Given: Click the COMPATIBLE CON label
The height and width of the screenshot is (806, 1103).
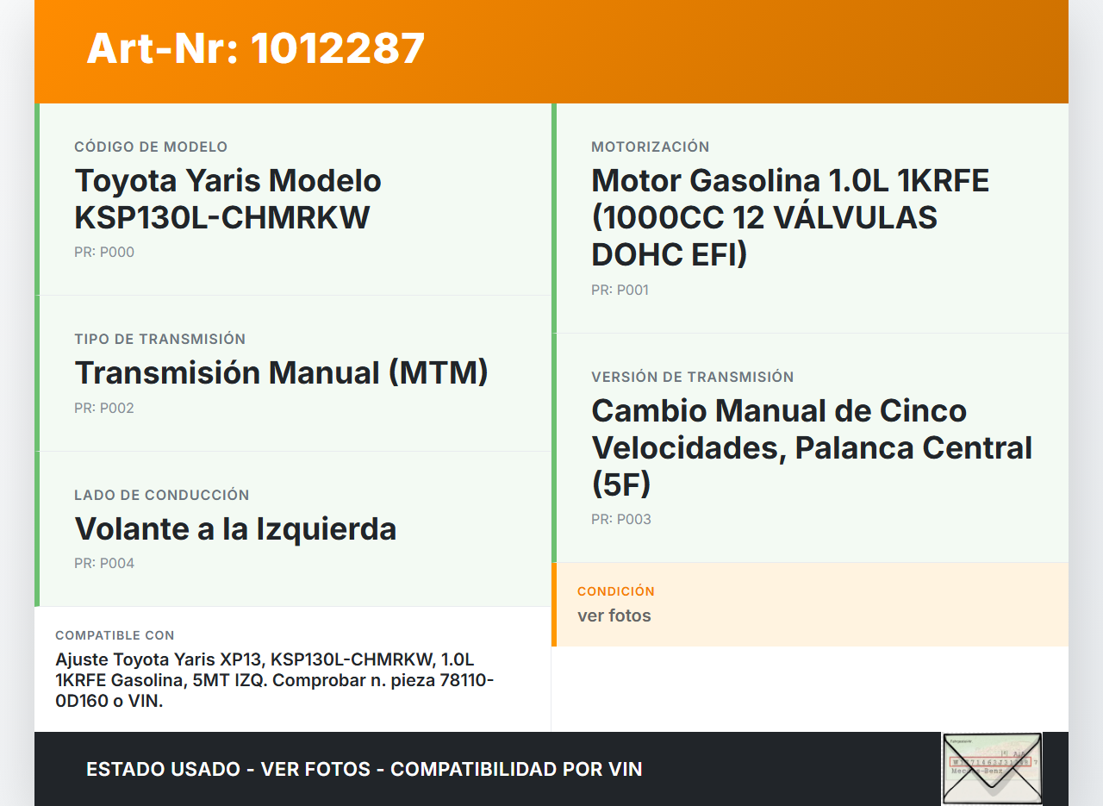Looking at the screenshot, I should (x=115, y=635).
